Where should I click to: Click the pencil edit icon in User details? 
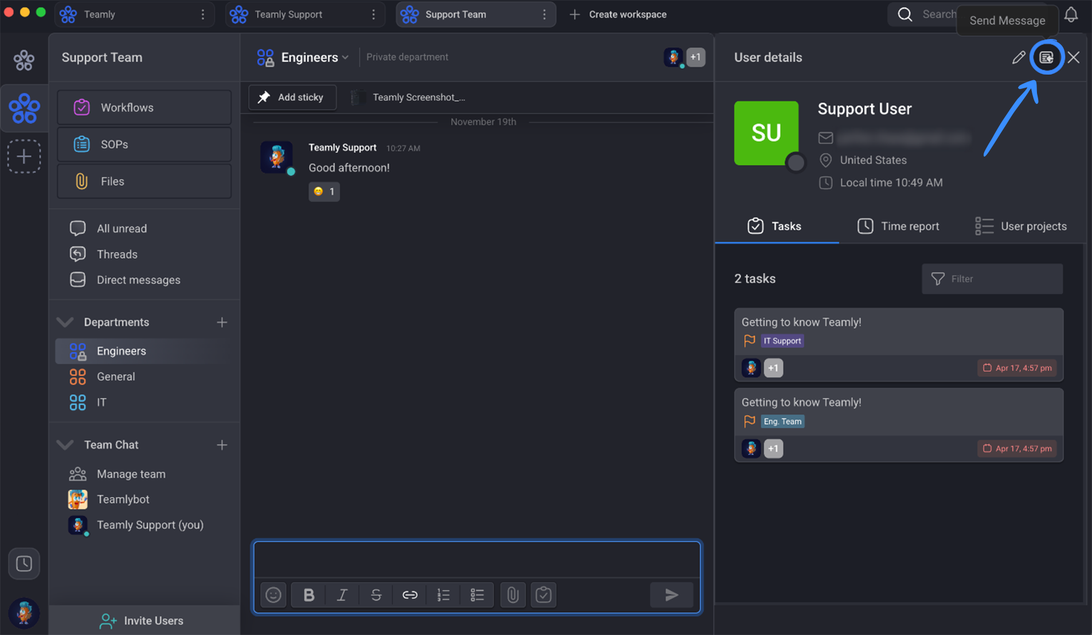click(1019, 57)
